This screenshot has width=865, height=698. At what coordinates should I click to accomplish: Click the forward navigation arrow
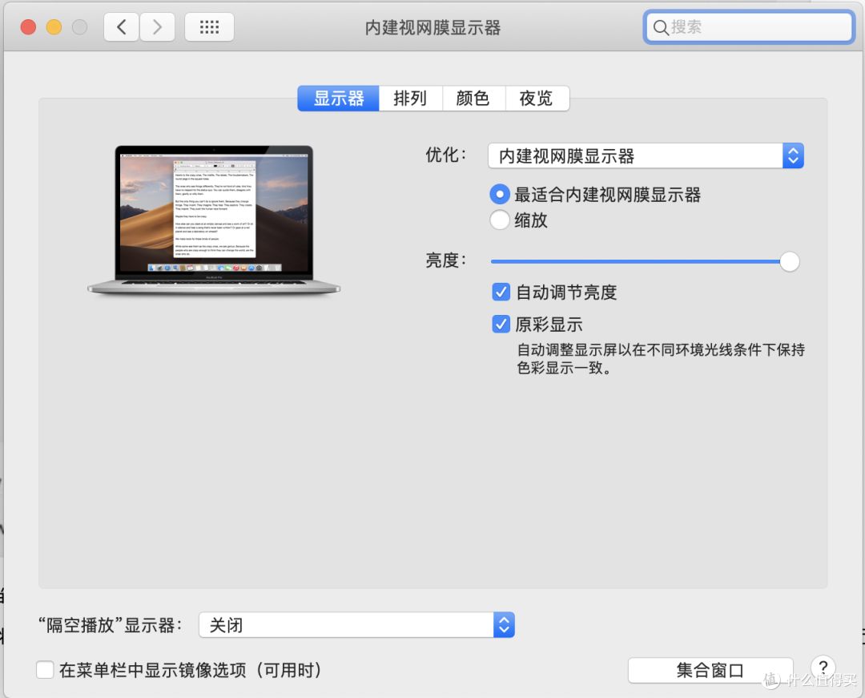[x=157, y=27]
